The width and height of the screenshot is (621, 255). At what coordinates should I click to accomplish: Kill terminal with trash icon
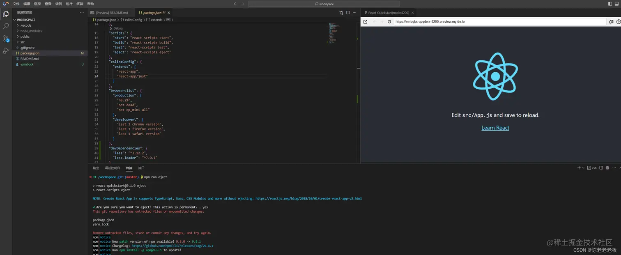click(607, 168)
